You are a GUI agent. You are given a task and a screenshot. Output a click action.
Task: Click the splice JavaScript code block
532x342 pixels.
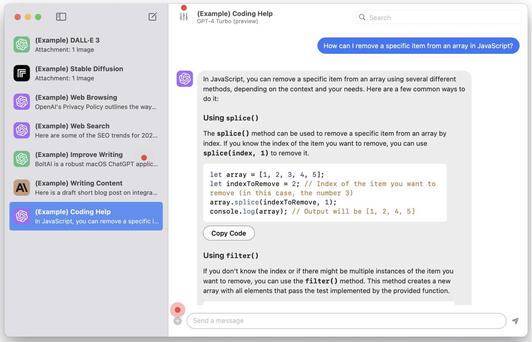click(x=325, y=193)
